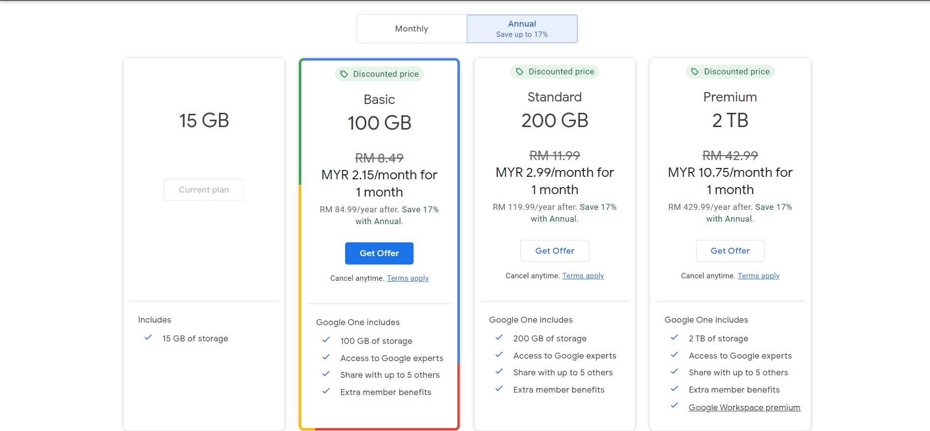The width and height of the screenshot is (930, 431).
Task: Click checkmark beside Google Workspace premium
Action: click(x=674, y=406)
